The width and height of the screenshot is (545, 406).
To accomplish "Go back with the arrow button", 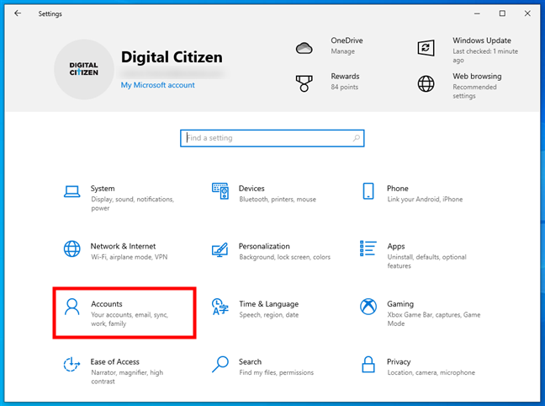I will pos(18,13).
